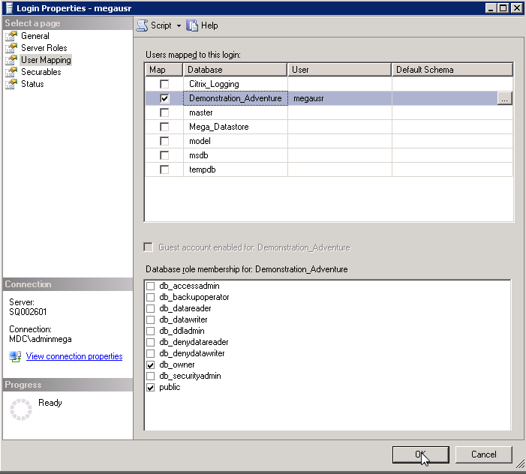Image resolution: width=526 pixels, height=474 pixels.
Task: Check the Map box for Citrix_Logging
Action: (164, 84)
